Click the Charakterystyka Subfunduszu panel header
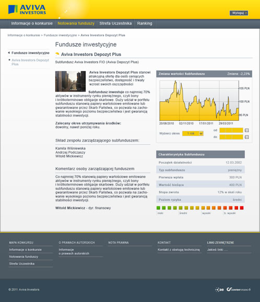This screenshot has width=260, height=302. (x=200, y=155)
